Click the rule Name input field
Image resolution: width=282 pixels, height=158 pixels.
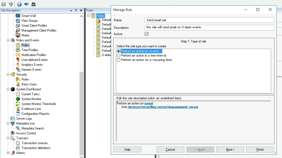pos(209,20)
